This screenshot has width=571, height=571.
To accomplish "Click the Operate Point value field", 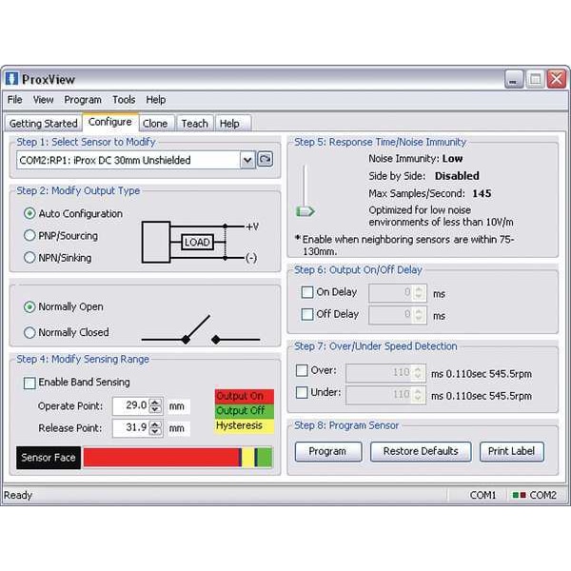I will 129,405.
